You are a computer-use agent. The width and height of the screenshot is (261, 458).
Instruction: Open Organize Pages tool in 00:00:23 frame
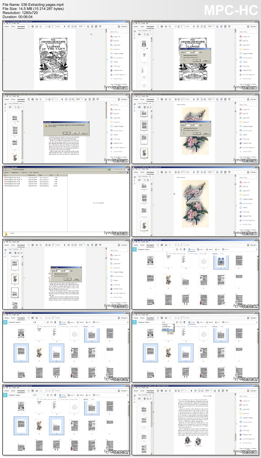coord(117,53)
